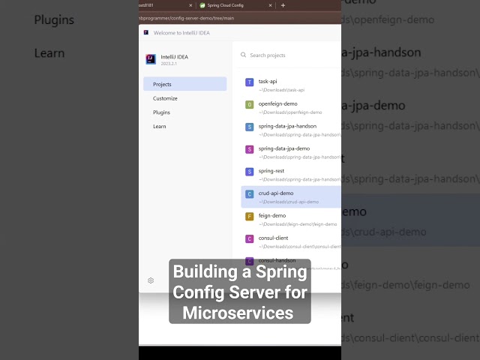The width and height of the screenshot is (480, 360).
Task: Select the Projects section
Action: pyautogui.click(x=185, y=84)
